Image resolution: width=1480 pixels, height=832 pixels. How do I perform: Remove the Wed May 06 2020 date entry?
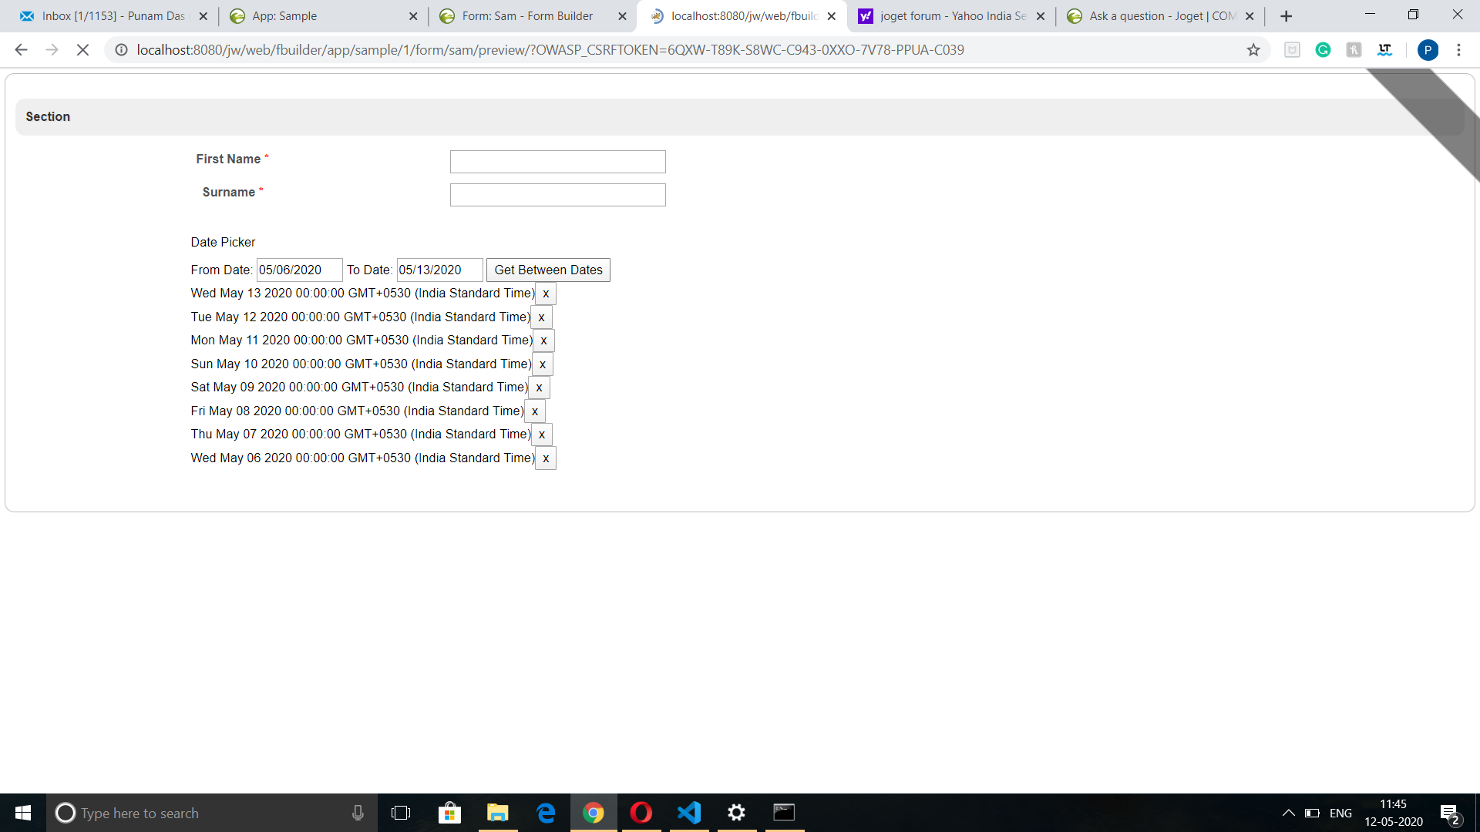coord(546,458)
